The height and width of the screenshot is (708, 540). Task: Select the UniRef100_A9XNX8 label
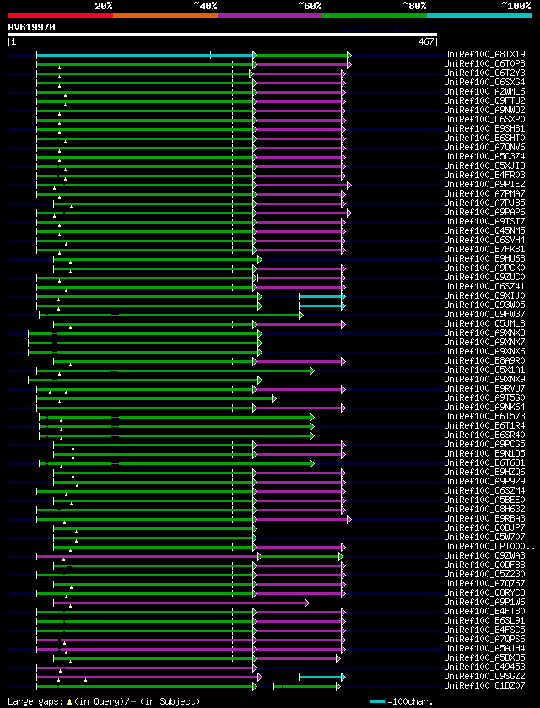point(484,332)
